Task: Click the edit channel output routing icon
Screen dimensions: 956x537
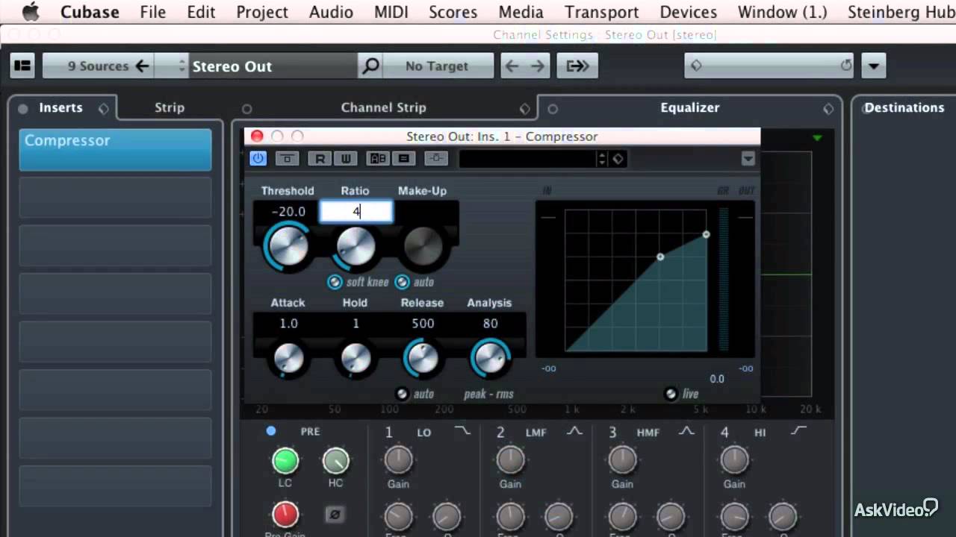Action: click(577, 66)
